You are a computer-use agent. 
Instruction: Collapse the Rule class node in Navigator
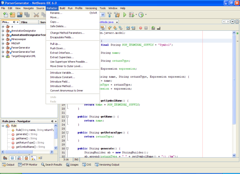click(x=3, y=126)
